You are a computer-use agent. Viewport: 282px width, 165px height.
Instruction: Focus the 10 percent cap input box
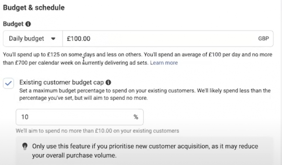pyautogui.click(x=80, y=117)
